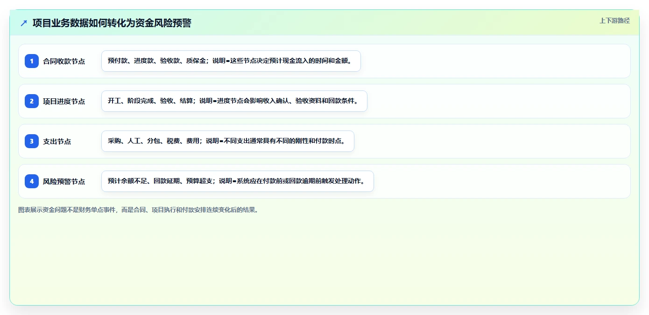
Task: Click number badge 2 for 项目进度节点
Action: tap(32, 101)
